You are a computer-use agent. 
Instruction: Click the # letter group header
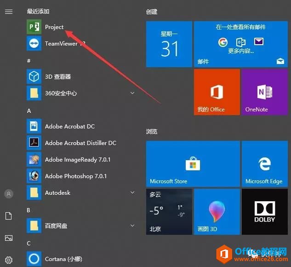pos(29,61)
